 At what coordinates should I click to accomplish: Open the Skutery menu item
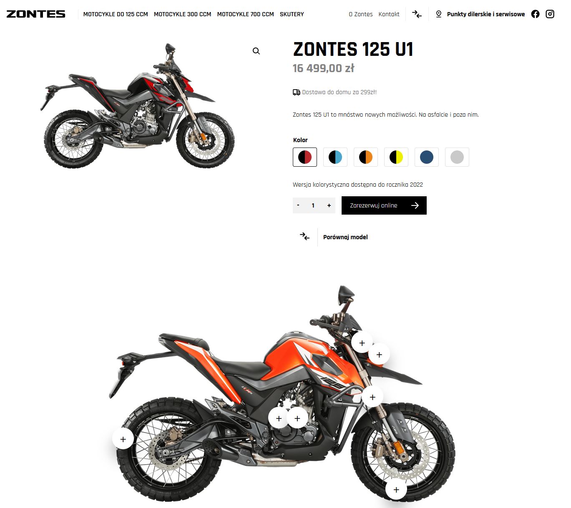(292, 14)
